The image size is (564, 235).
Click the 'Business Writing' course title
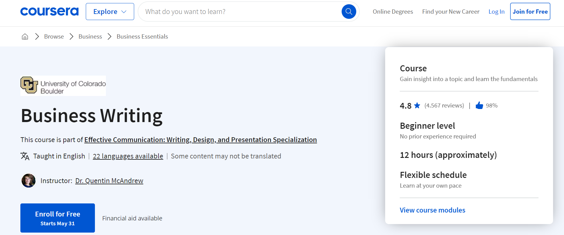[92, 116]
